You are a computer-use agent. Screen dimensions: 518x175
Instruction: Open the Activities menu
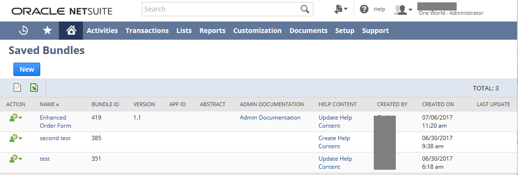(102, 31)
